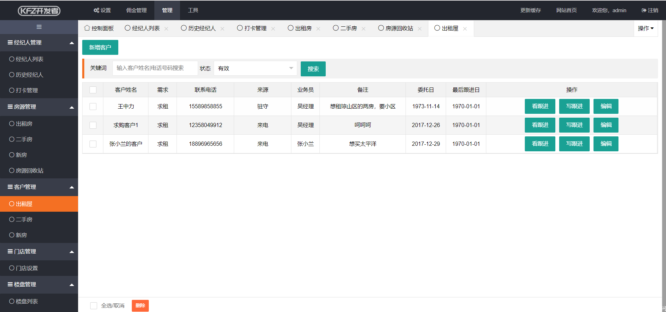Image resolution: width=666 pixels, height=312 pixels.
Task: Open 历史经纪人 in the sidebar
Action: (39, 75)
